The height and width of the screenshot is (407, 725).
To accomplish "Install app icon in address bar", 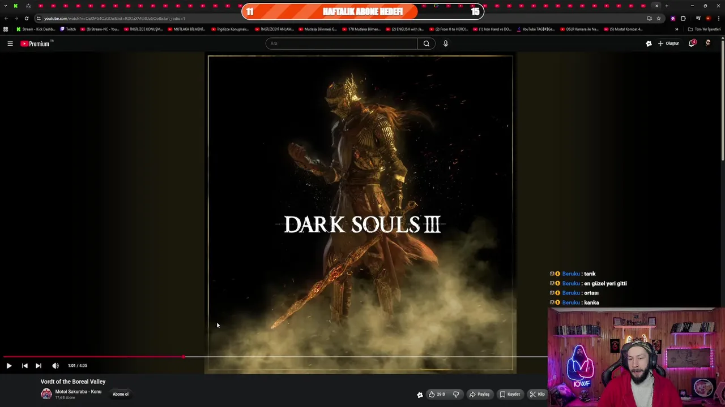I will coord(650,18).
